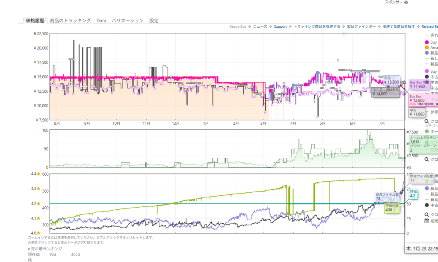Click the 中古アイテム数 77 tooltip

(x=421, y=179)
